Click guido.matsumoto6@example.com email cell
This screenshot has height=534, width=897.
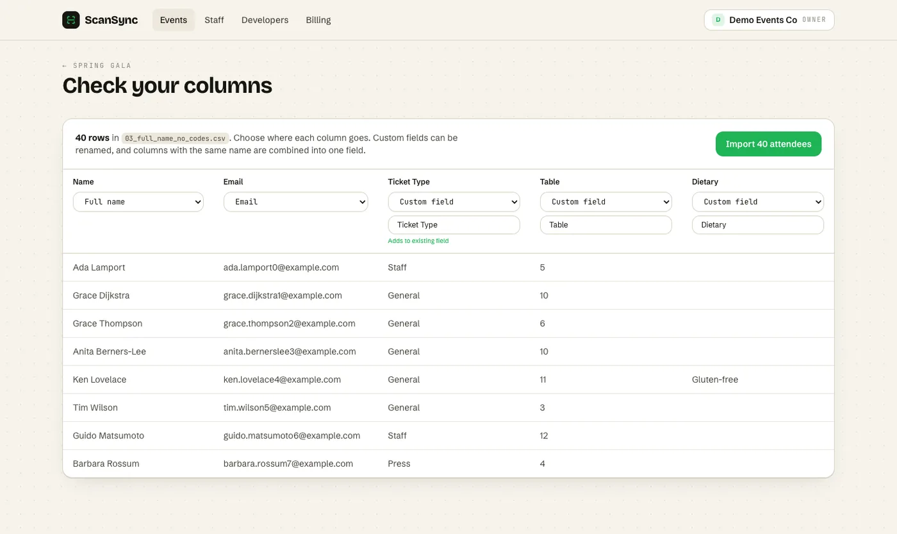pyautogui.click(x=292, y=436)
